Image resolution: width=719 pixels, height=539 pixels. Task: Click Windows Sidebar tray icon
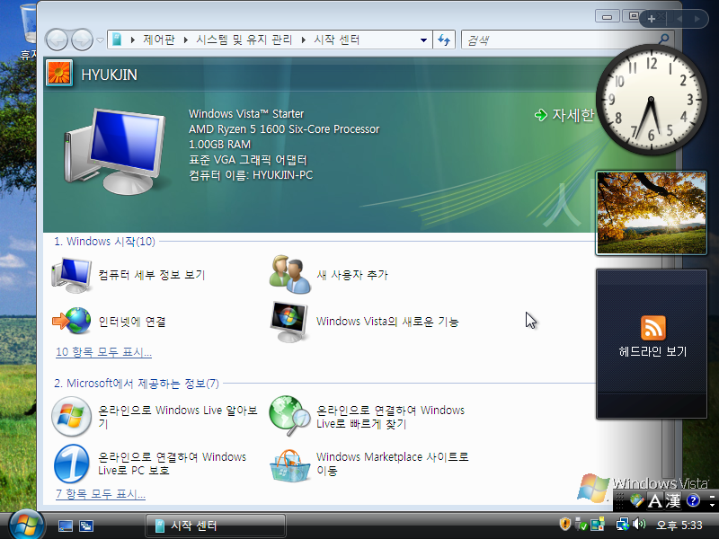pyautogui.click(x=598, y=524)
